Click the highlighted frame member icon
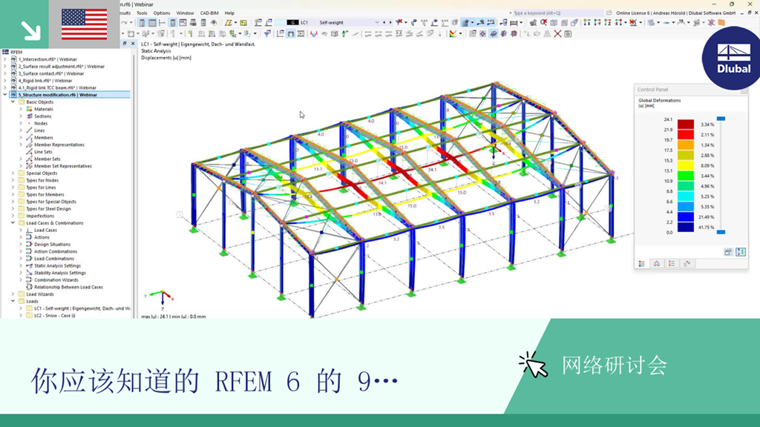This screenshot has width=760, height=427. 290,33
